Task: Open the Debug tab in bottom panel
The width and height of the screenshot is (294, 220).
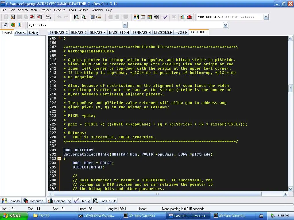Action: [82, 201]
